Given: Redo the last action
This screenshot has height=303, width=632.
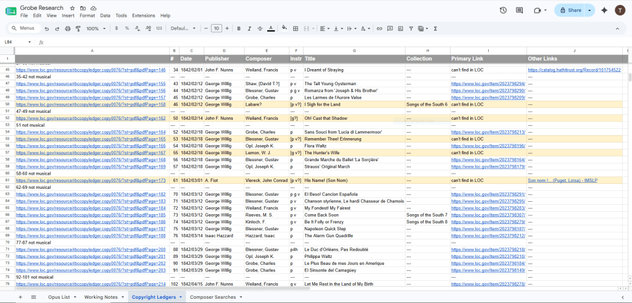Looking at the screenshot, I should (57, 28).
